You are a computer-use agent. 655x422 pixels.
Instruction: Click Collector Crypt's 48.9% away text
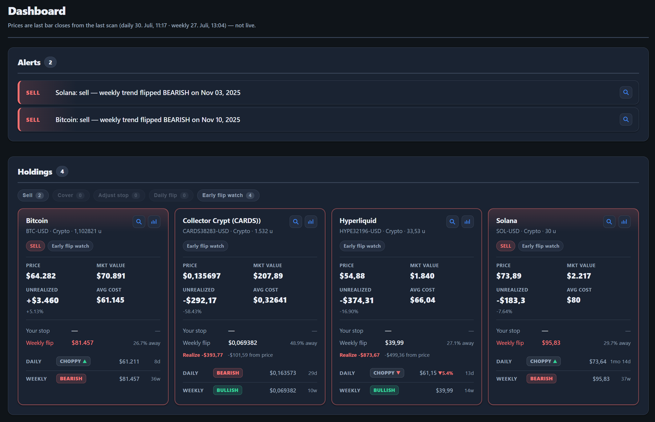click(x=304, y=343)
